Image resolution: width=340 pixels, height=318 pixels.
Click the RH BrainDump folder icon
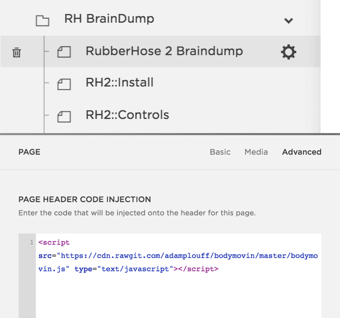pyautogui.click(x=43, y=21)
